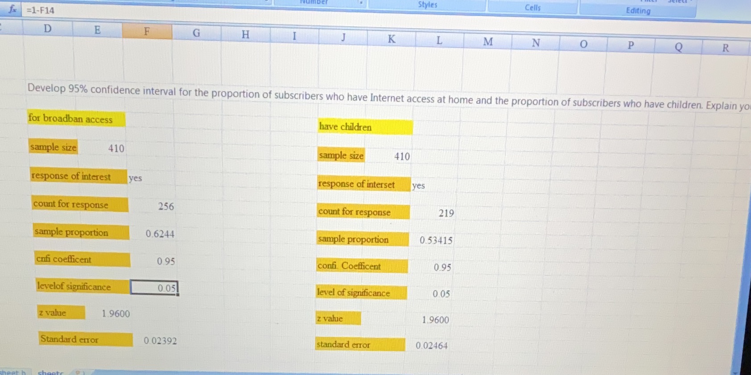
Task: Select 'Standard error' label for broadband
Action: [x=86, y=339]
